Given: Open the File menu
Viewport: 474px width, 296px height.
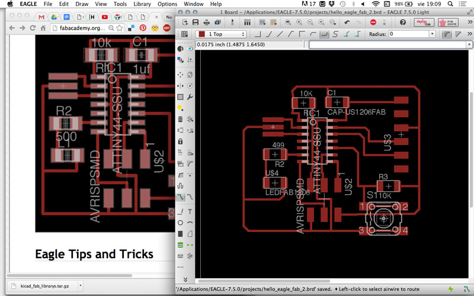Looking at the screenshot, I should pyautogui.click(x=48, y=4).
